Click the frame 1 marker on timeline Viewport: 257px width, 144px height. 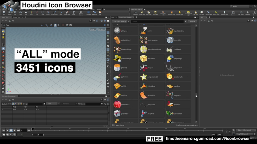pyautogui.click(x=33, y=129)
